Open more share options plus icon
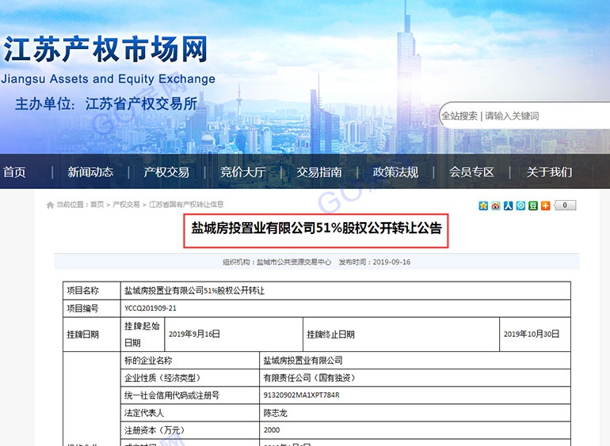The height and width of the screenshot is (446, 610). pyautogui.click(x=545, y=206)
